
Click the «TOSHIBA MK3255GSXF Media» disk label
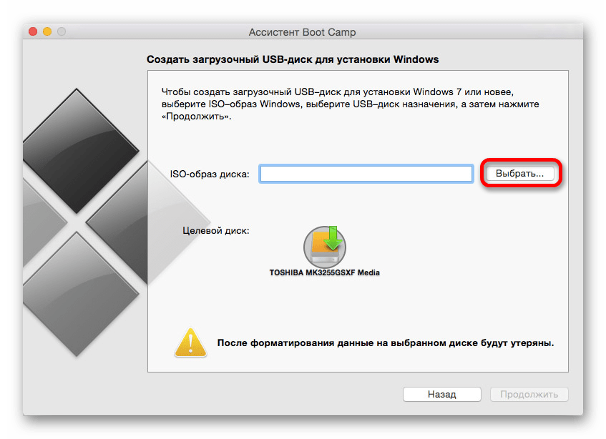pyautogui.click(x=324, y=273)
